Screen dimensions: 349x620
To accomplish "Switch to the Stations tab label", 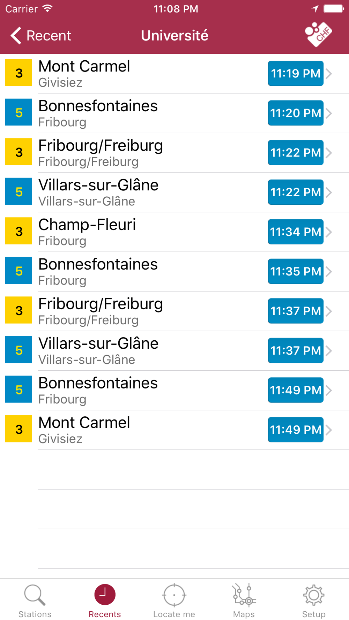I will [35, 614].
